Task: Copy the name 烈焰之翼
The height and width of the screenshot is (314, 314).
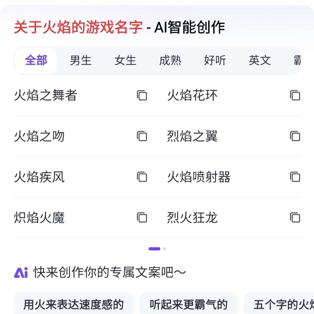Action: point(295,136)
